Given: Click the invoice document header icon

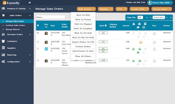Looking at the screenshot, I should [145, 24].
